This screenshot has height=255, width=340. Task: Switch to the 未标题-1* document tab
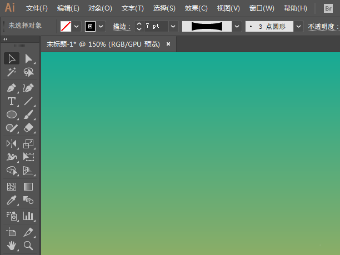pos(103,44)
